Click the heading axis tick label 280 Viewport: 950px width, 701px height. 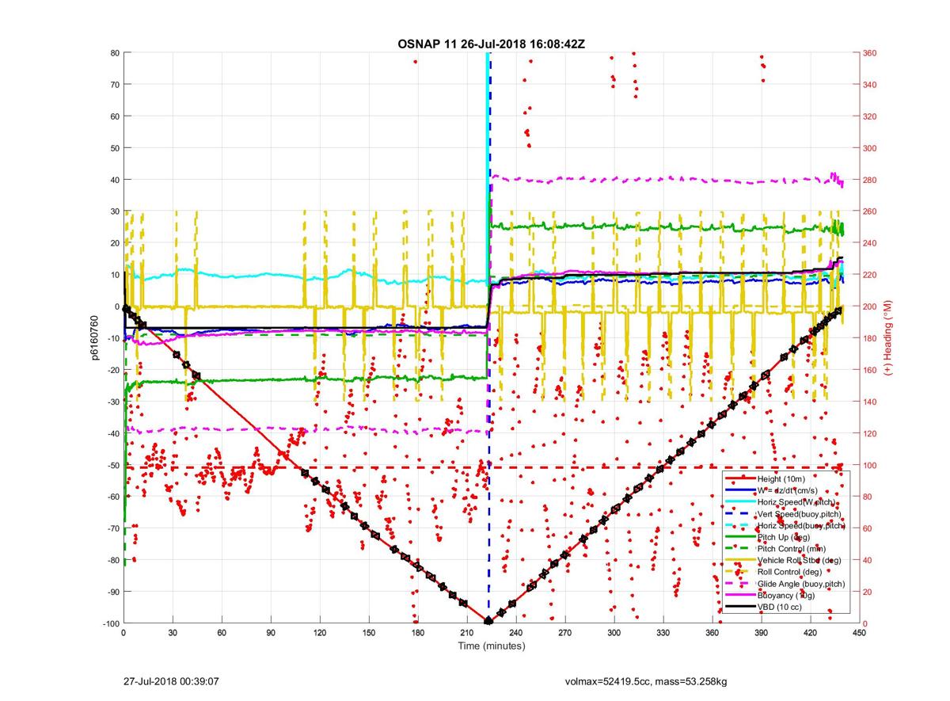871,180
